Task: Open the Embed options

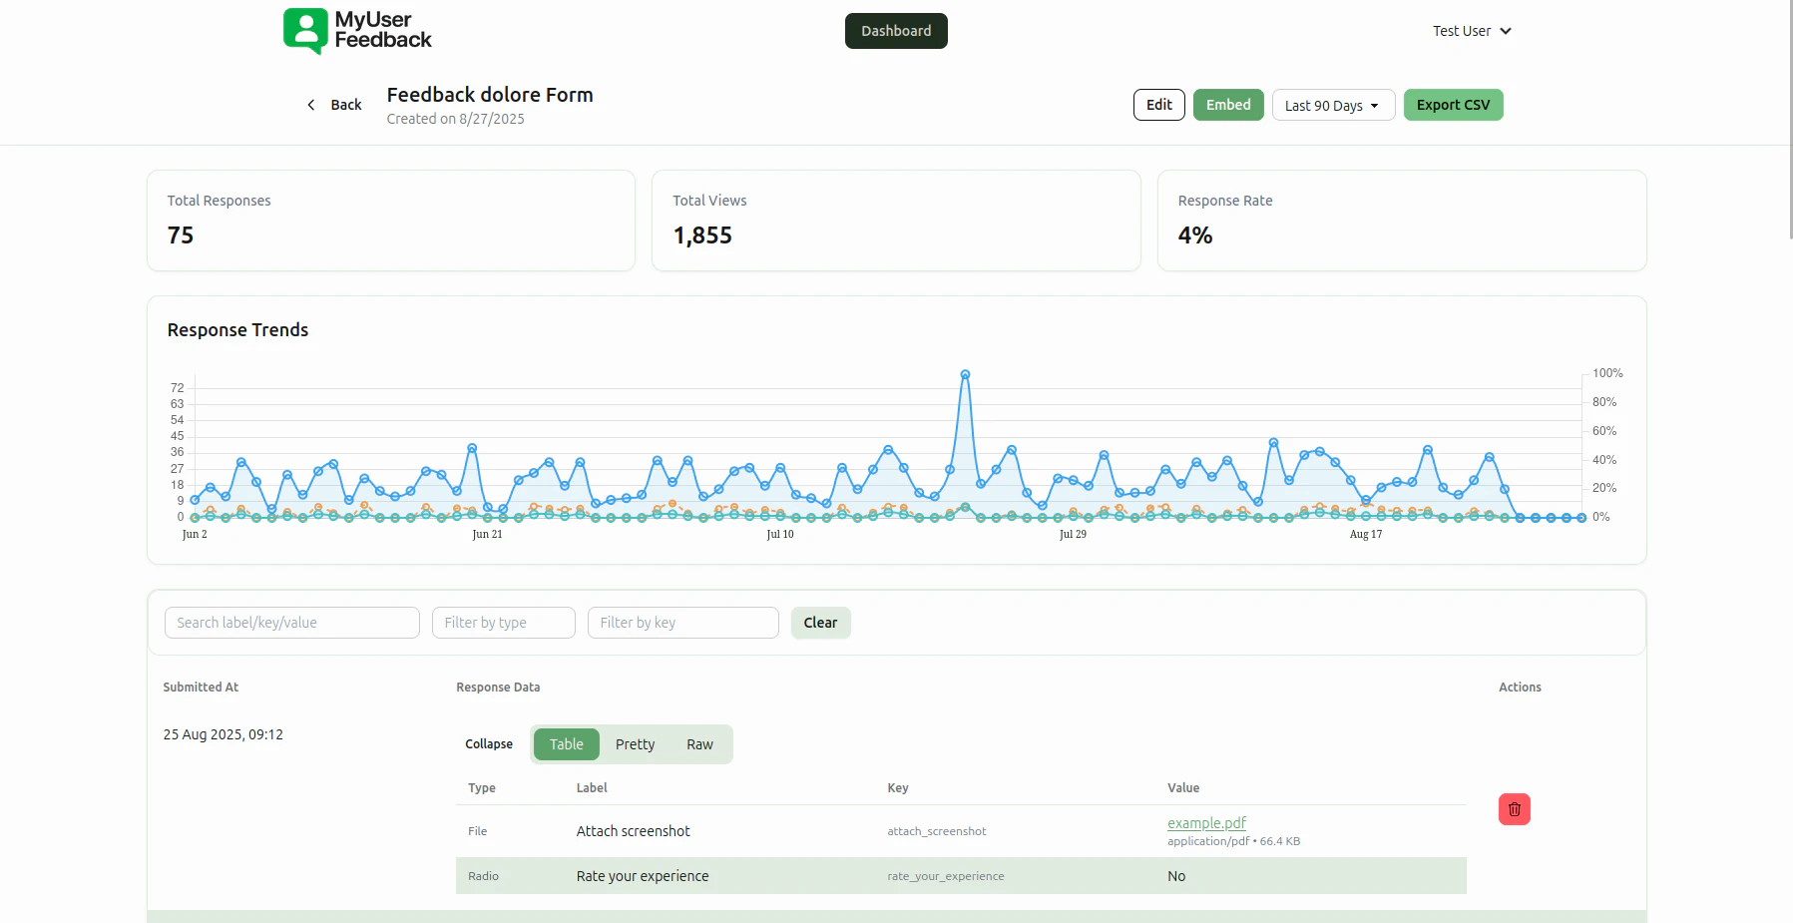Action: click(1227, 104)
